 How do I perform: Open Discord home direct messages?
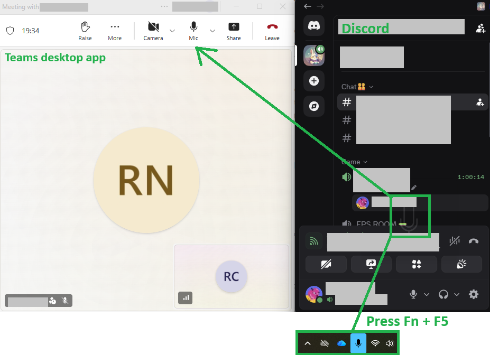[314, 25]
